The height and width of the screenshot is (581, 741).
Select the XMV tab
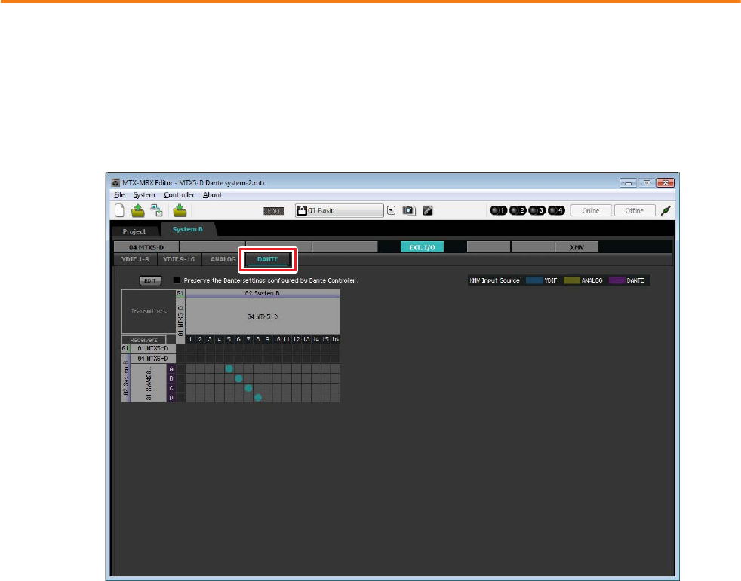point(577,247)
